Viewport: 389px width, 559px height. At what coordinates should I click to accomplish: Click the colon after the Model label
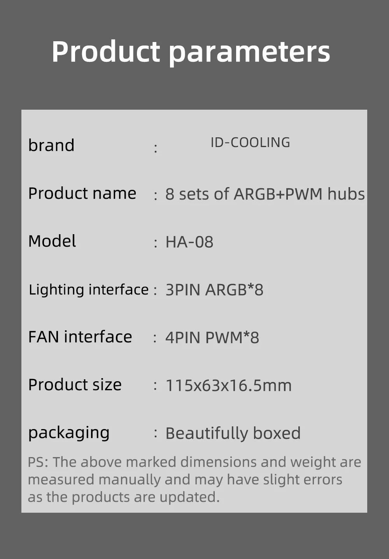156,244
